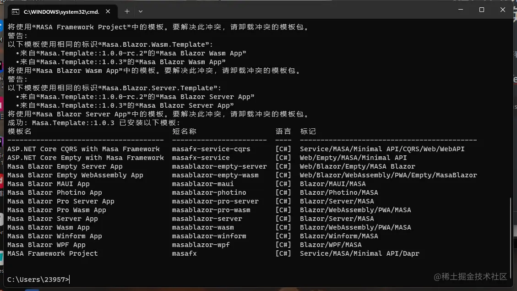This screenshot has width=517, height=291.
Task: Click the short name masablazor-empty-server
Action: tap(219, 167)
